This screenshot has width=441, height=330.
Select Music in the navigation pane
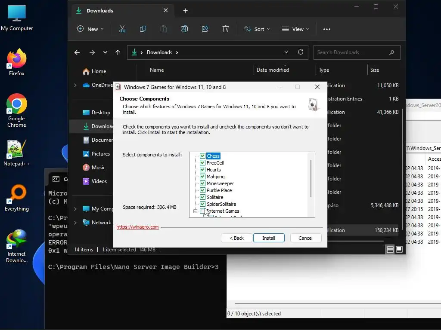[x=93, y=168]
